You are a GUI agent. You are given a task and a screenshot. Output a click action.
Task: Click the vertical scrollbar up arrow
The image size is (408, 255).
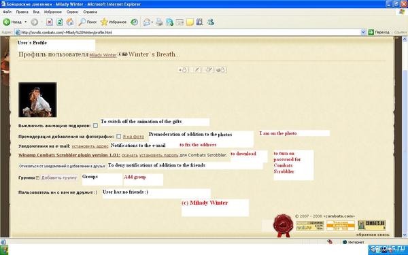tap(405, 39)
